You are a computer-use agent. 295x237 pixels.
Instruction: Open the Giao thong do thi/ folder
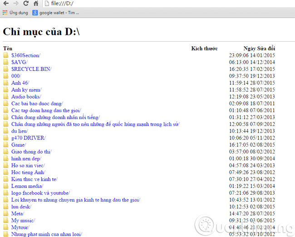click(31, 152)
